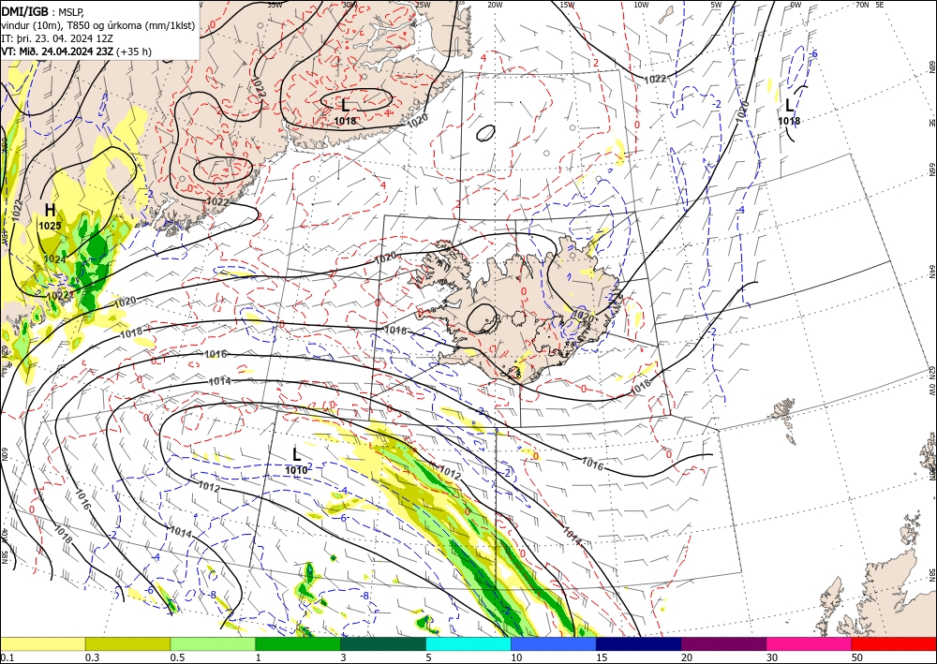Click the '20W' longitude label

tap(495, 4)
